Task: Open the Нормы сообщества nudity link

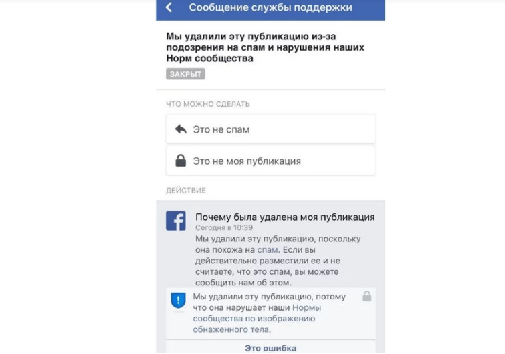Action: [x=257, y=319]
